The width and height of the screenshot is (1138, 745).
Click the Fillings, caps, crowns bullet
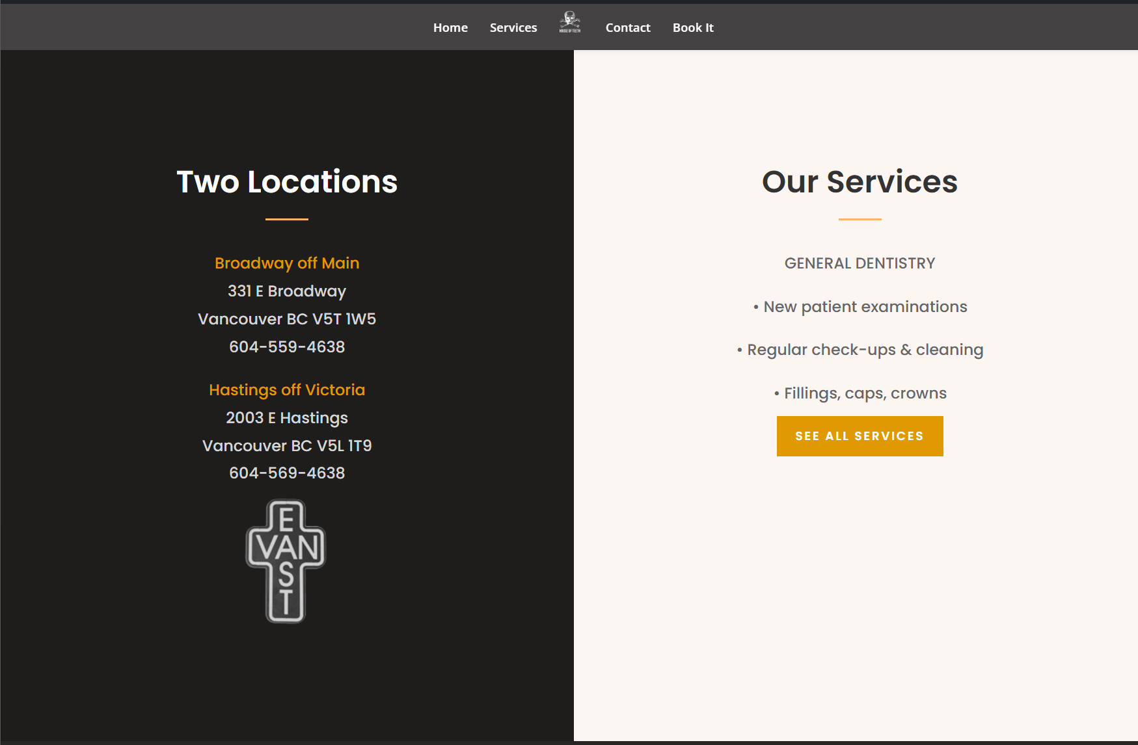click(860, 393)
